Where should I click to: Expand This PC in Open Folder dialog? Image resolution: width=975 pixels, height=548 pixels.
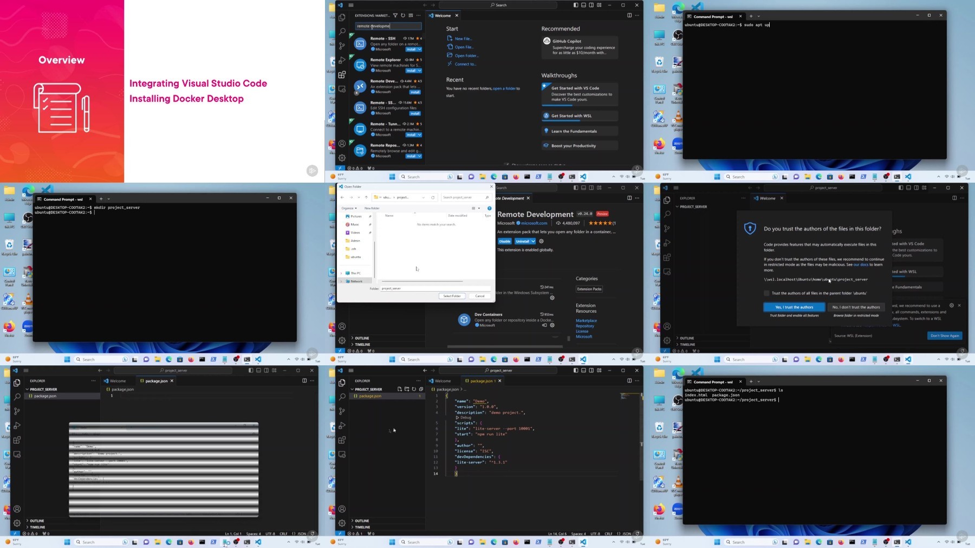point(341,273)
